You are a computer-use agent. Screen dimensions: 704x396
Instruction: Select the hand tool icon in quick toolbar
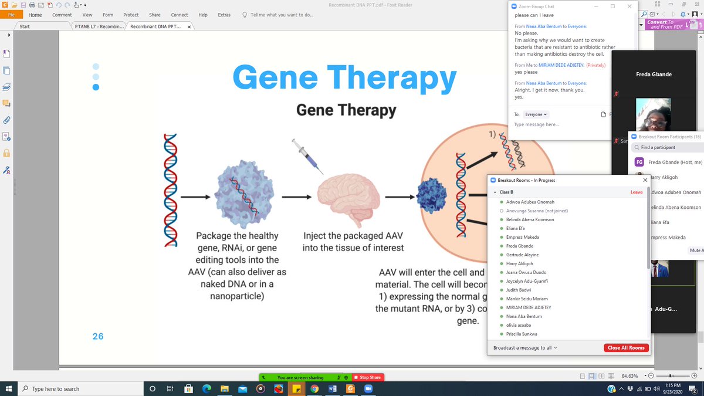76,5
